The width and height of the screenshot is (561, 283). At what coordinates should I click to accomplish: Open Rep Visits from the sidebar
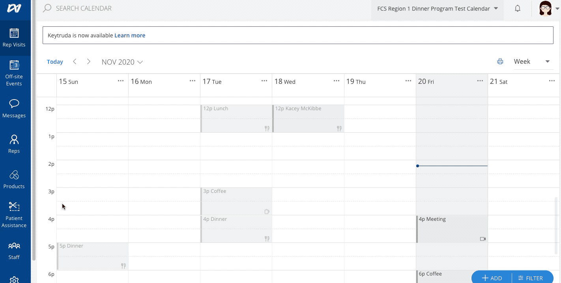pos(14,38)
